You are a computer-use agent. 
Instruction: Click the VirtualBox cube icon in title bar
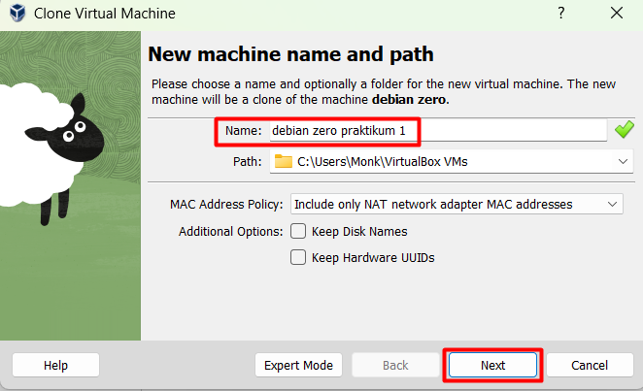click(x=17, y=14)
